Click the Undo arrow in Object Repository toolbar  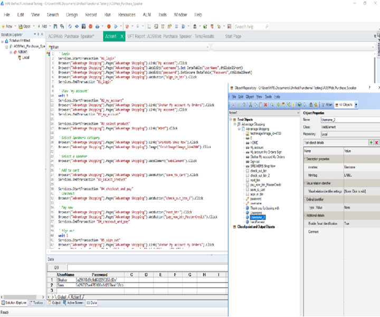[239, 105]
